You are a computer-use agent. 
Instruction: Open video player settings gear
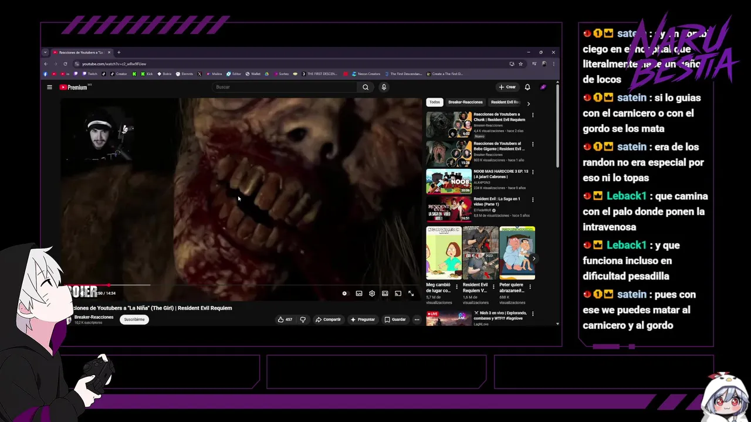[372, 294]
